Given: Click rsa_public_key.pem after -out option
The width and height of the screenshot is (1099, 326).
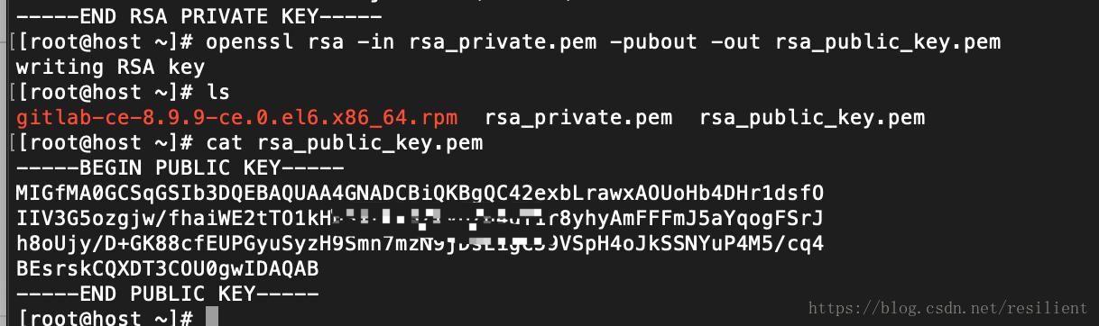Looking at the screenshot, I should (888, 41).
